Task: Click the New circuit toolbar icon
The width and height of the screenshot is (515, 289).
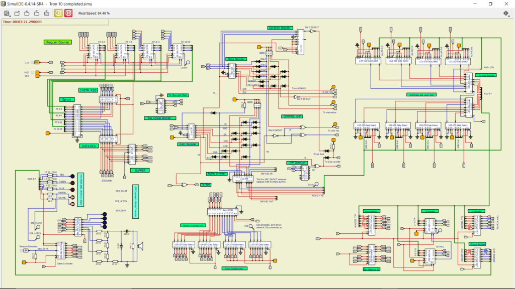Action: pyautogui.click(x=17, y=13)
